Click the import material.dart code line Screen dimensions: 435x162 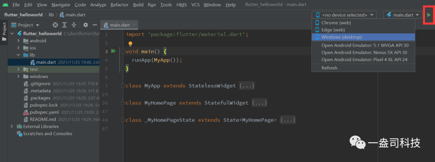tap(187, 34)
